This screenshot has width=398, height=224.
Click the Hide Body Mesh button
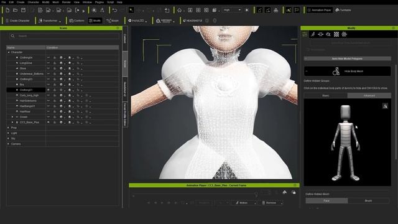[x=347, y=72]
